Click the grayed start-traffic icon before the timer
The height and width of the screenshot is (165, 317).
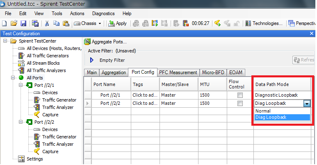176,23
